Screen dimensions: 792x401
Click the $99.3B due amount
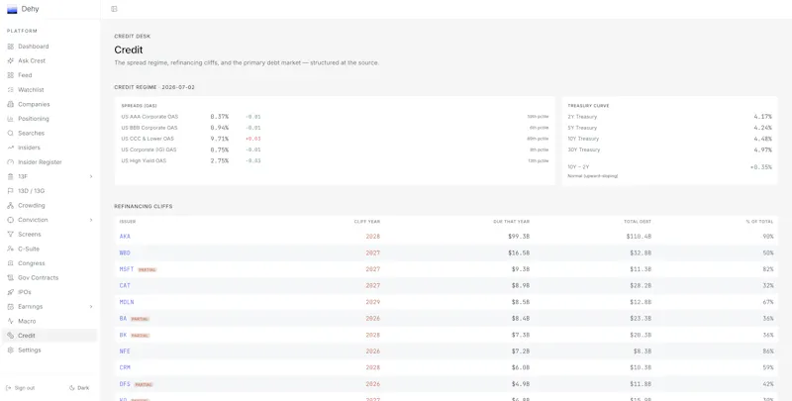tap(519, 237)
